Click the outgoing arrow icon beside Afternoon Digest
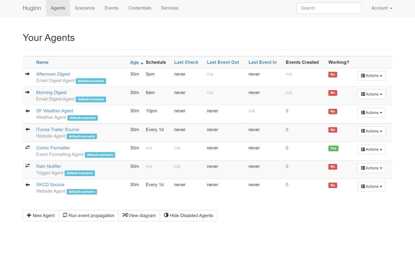The image size is (415, 259). 28,74
